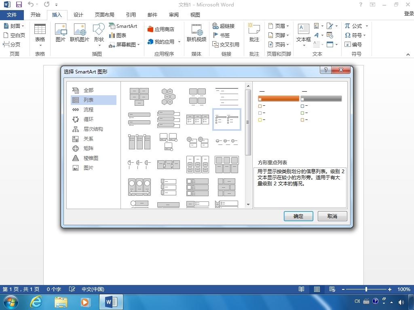Select the 方形重点列表 highlighted layout thumbnail
Screen dimensions: 414x310
coord(226,119)
